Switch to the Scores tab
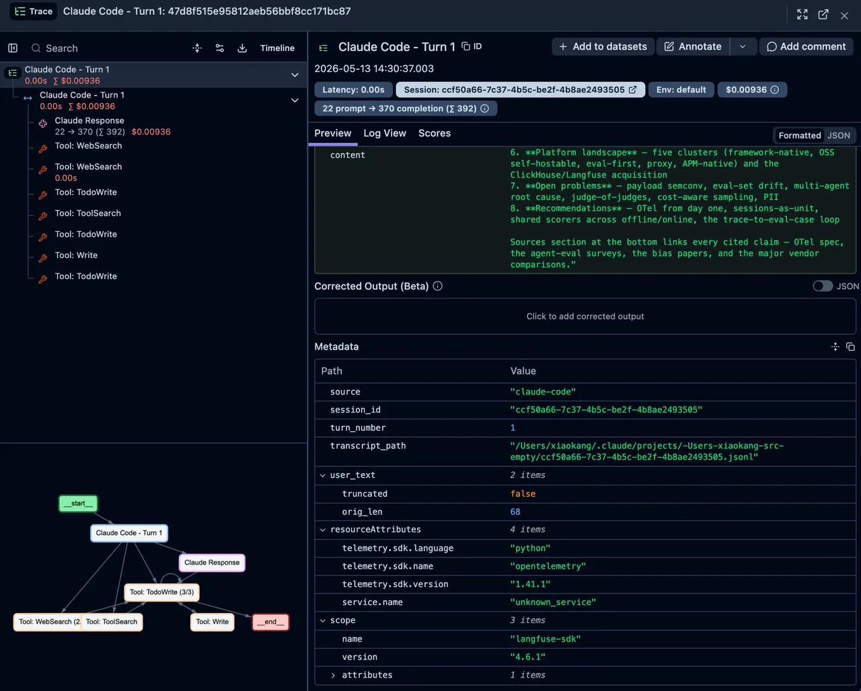Image resolution: width=861 pixels, height=691 pixels. click(435, 133)
